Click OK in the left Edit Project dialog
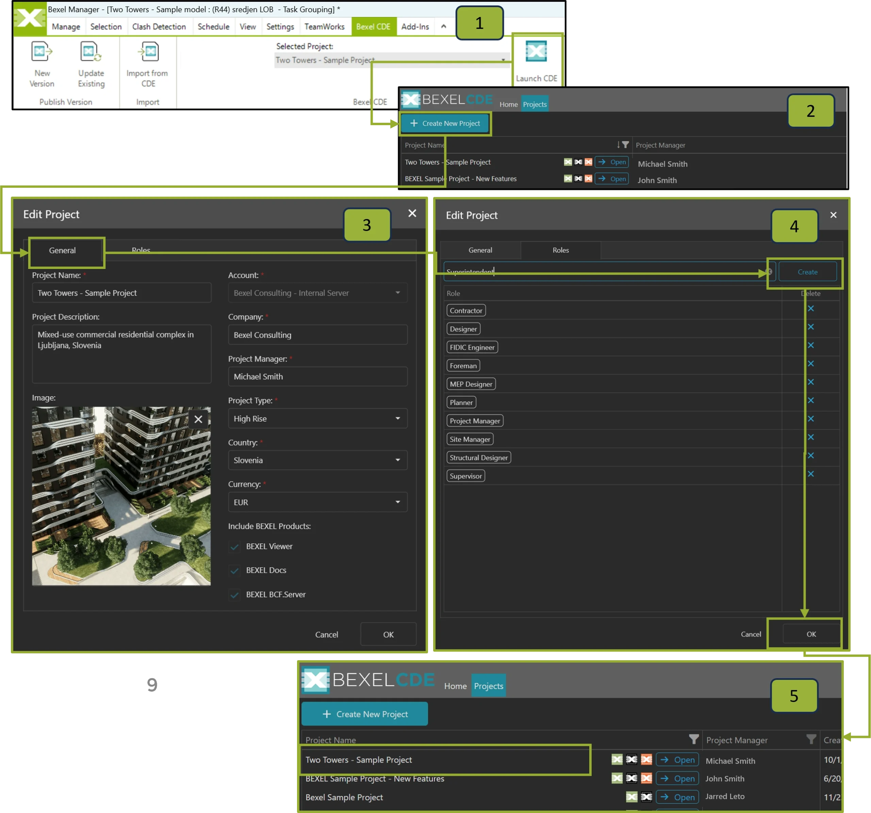Viewport: 871px width, 813px height. [388, 635]
